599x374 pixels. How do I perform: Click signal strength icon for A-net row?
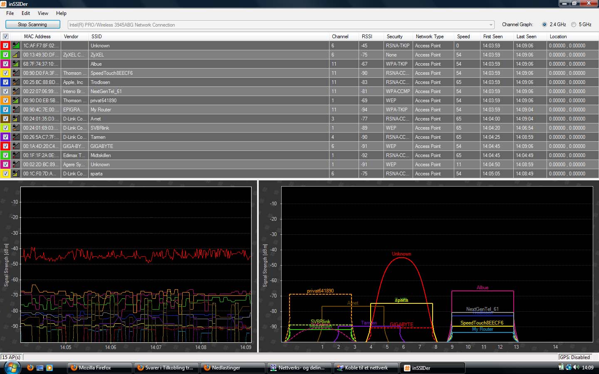16,119
